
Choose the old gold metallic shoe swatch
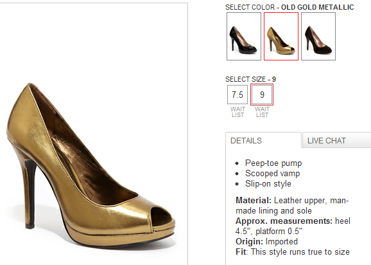pyautogui.click(x=281, y=36)
